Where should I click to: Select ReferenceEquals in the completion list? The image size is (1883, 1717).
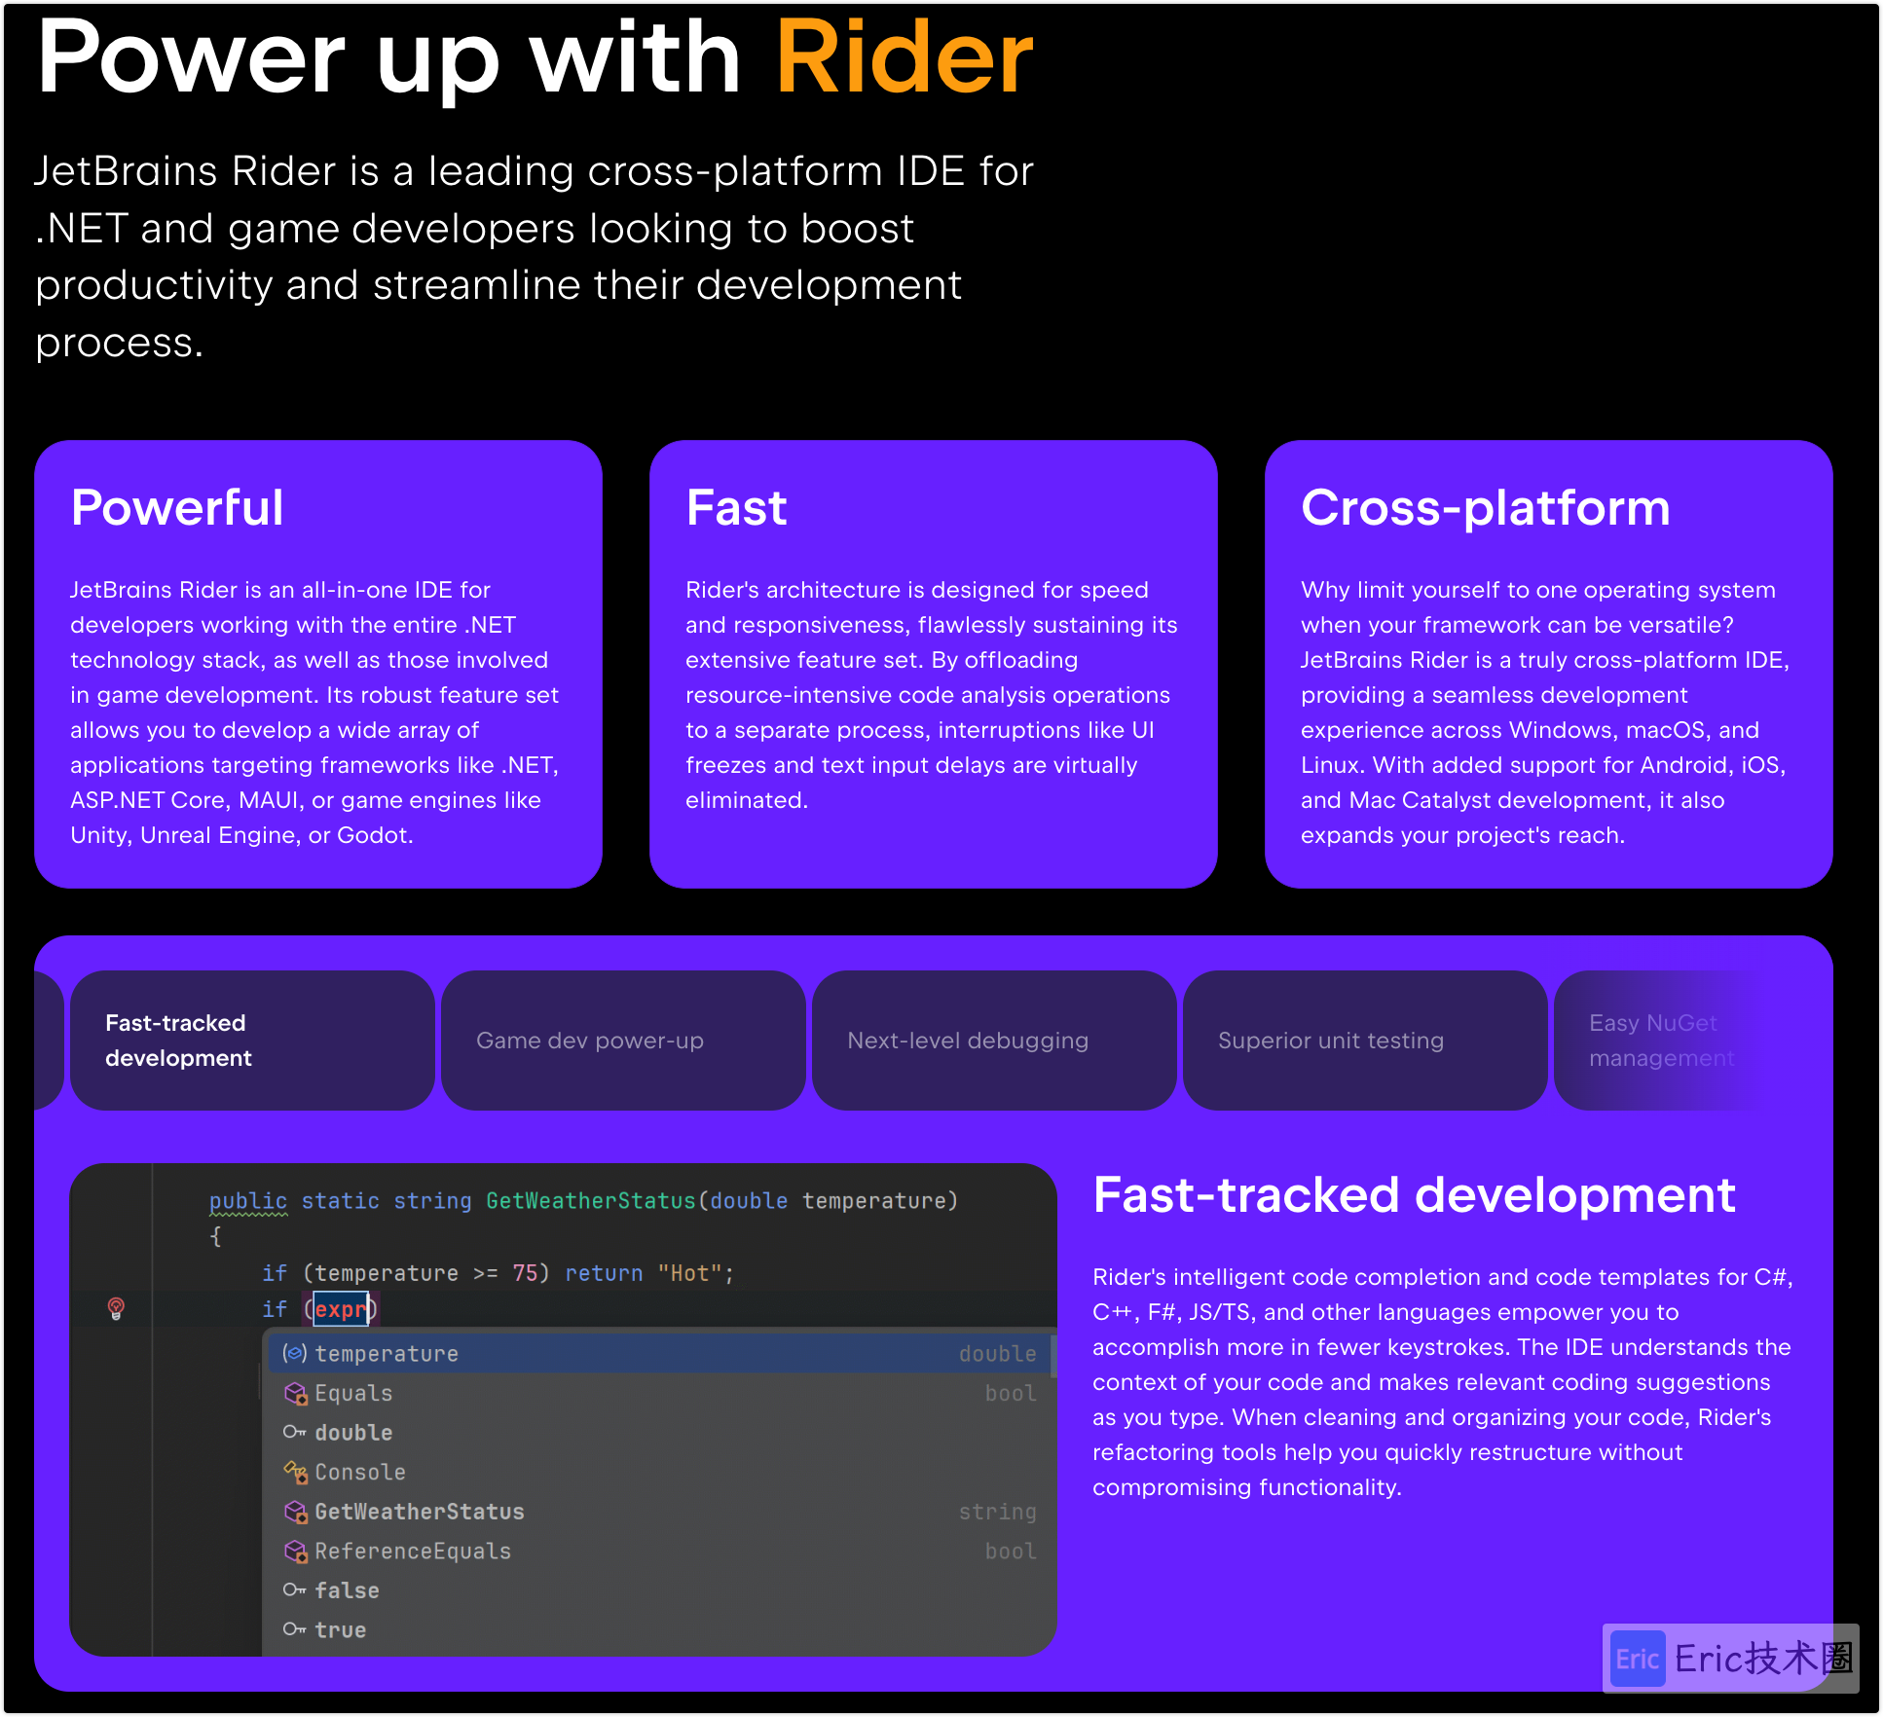pos(660,1551)
